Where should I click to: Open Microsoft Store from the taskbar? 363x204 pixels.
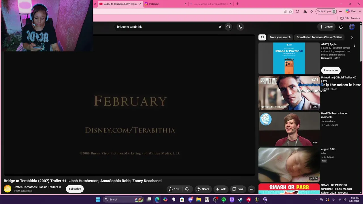pos(182,199)
